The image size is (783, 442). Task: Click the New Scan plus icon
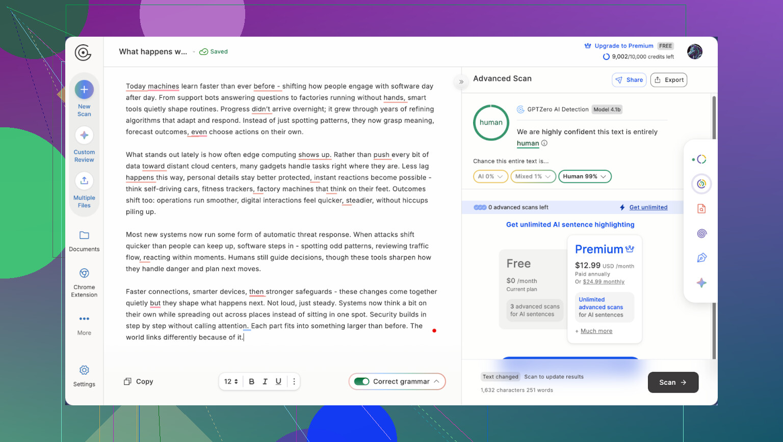point(84,90)
